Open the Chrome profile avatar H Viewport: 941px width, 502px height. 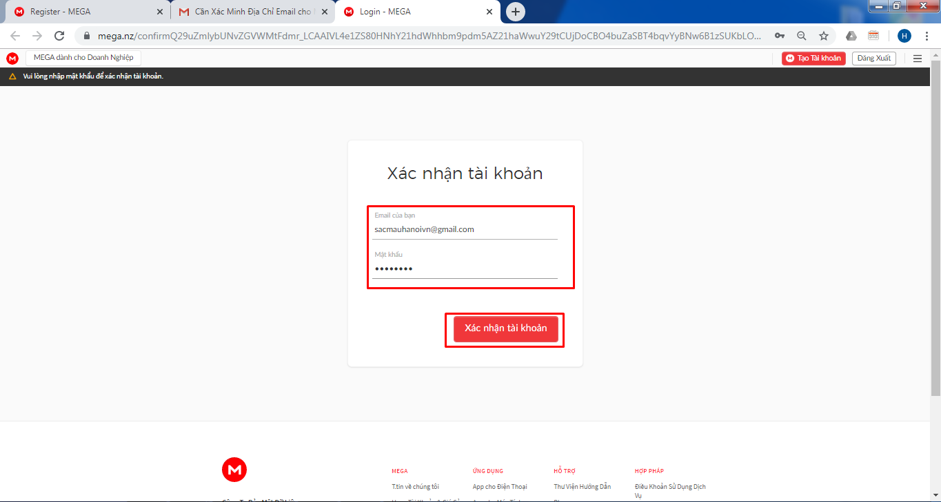coord(904,36)
